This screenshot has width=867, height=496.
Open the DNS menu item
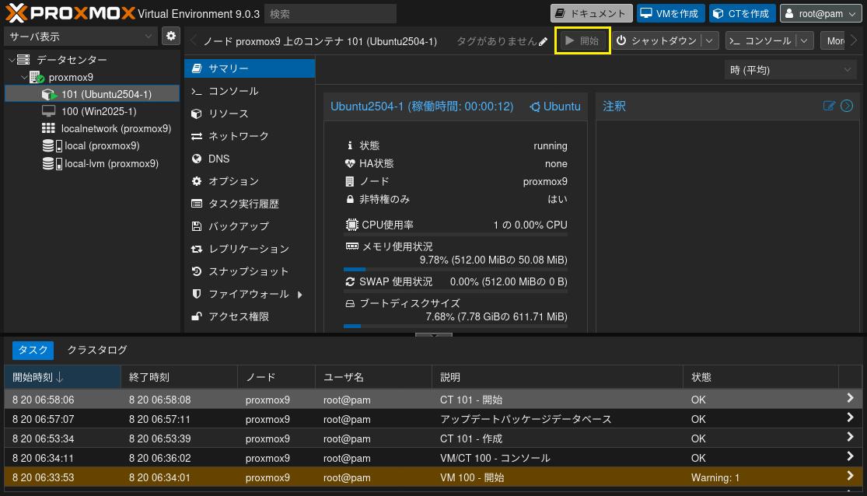point(250,159)
